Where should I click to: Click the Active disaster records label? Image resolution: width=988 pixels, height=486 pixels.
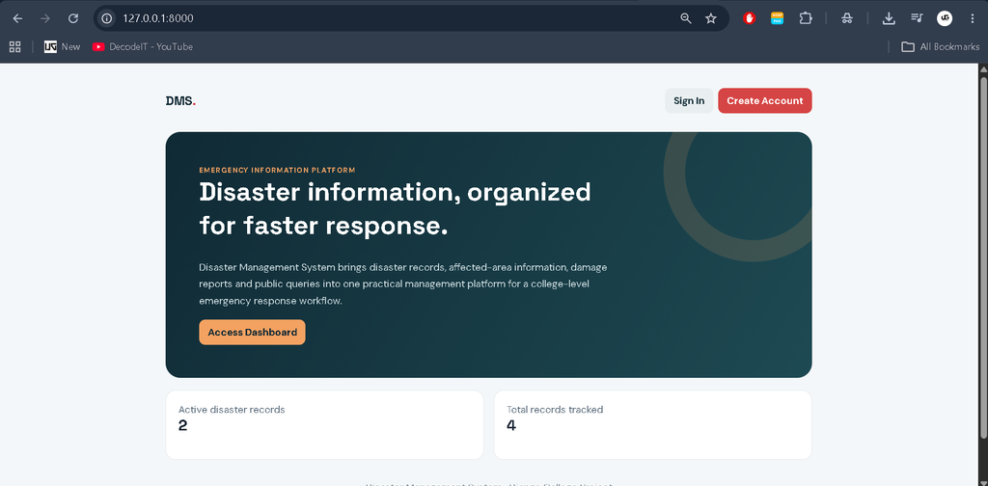click(x=232, y=409)
